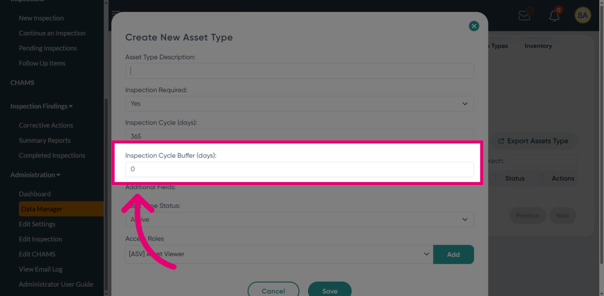Open Edit Inspection

coord(41,239)
